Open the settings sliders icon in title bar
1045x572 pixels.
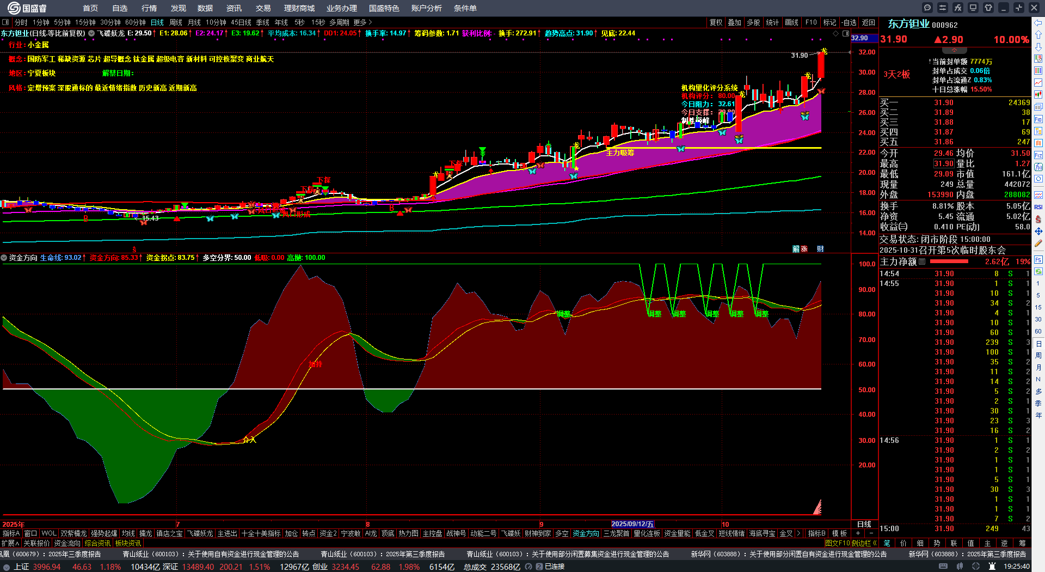[x=943, y=8]
